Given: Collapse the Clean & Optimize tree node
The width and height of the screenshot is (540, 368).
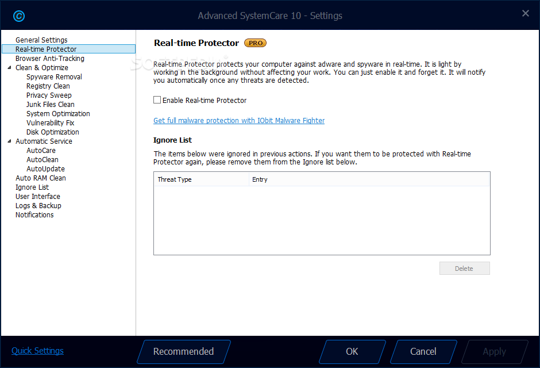Looking at the screenshot, I should [x=9, y=67].
